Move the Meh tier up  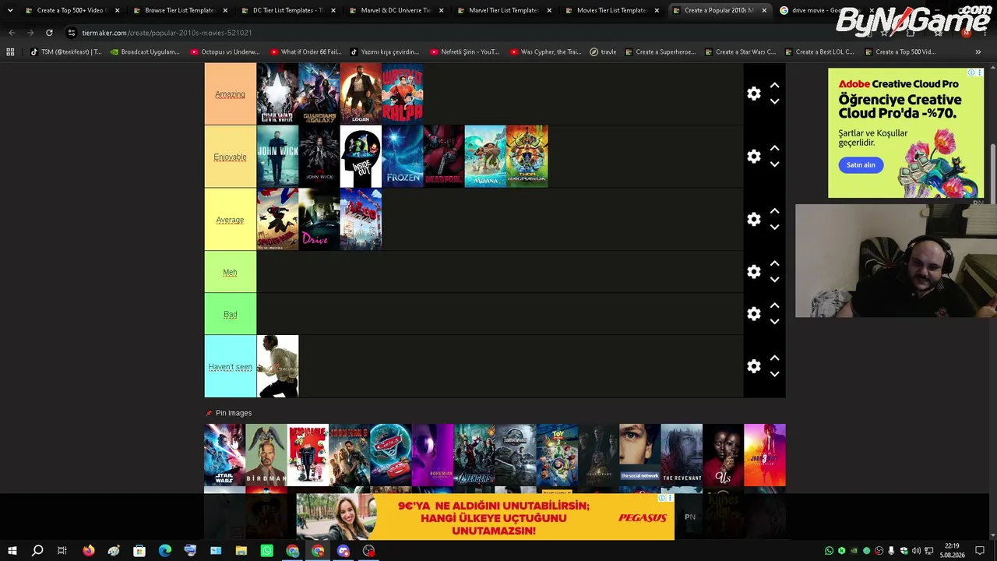tap(774, 263)
